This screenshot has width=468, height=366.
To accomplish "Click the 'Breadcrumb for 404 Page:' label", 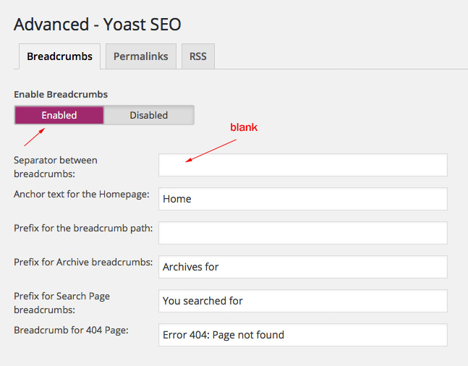I will tap(71, 330).
